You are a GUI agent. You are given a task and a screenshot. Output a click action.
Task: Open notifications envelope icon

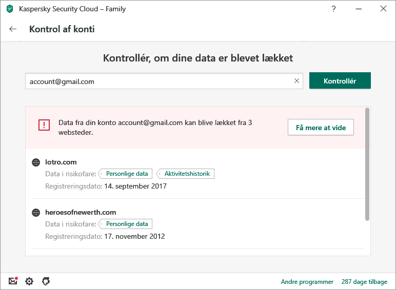tap(13, 281)
